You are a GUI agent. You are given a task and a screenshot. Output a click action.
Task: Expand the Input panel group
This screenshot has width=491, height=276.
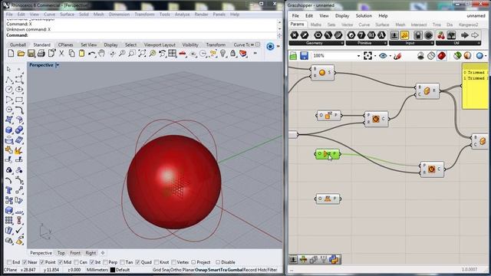click(411, 43)
